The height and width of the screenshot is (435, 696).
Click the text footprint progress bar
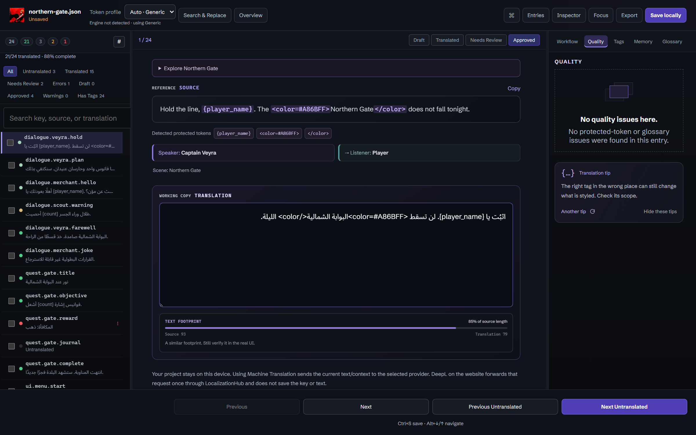click(x=336, y=328)
